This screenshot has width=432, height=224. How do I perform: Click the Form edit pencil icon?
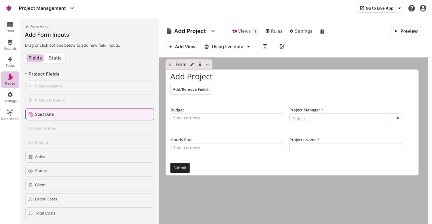pyautogui.click(x=192, y=64)
